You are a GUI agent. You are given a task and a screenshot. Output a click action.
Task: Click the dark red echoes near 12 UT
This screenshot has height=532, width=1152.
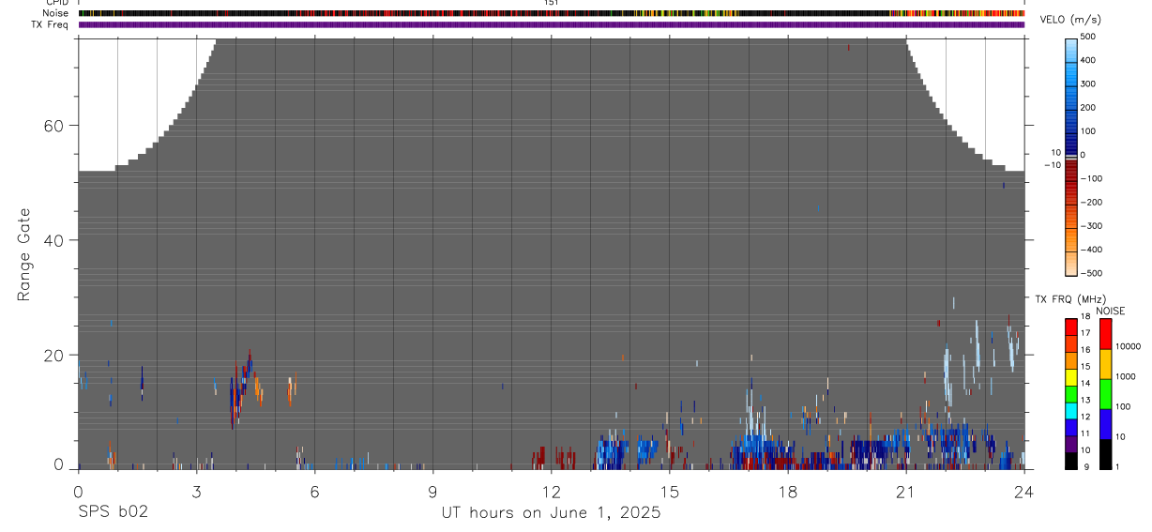(x=553, y=458)
